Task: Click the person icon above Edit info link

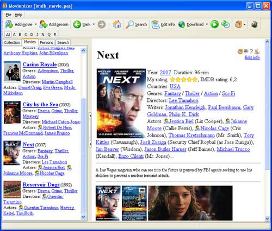Action: click(257, 52)
